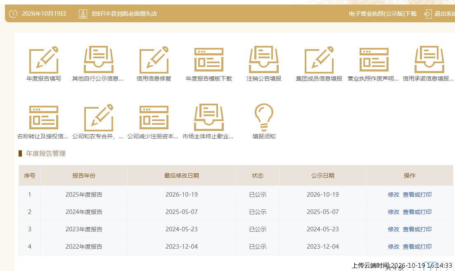455x271 pixels.
Task: Select the 注销公告填报 icon
Action: 264,59
